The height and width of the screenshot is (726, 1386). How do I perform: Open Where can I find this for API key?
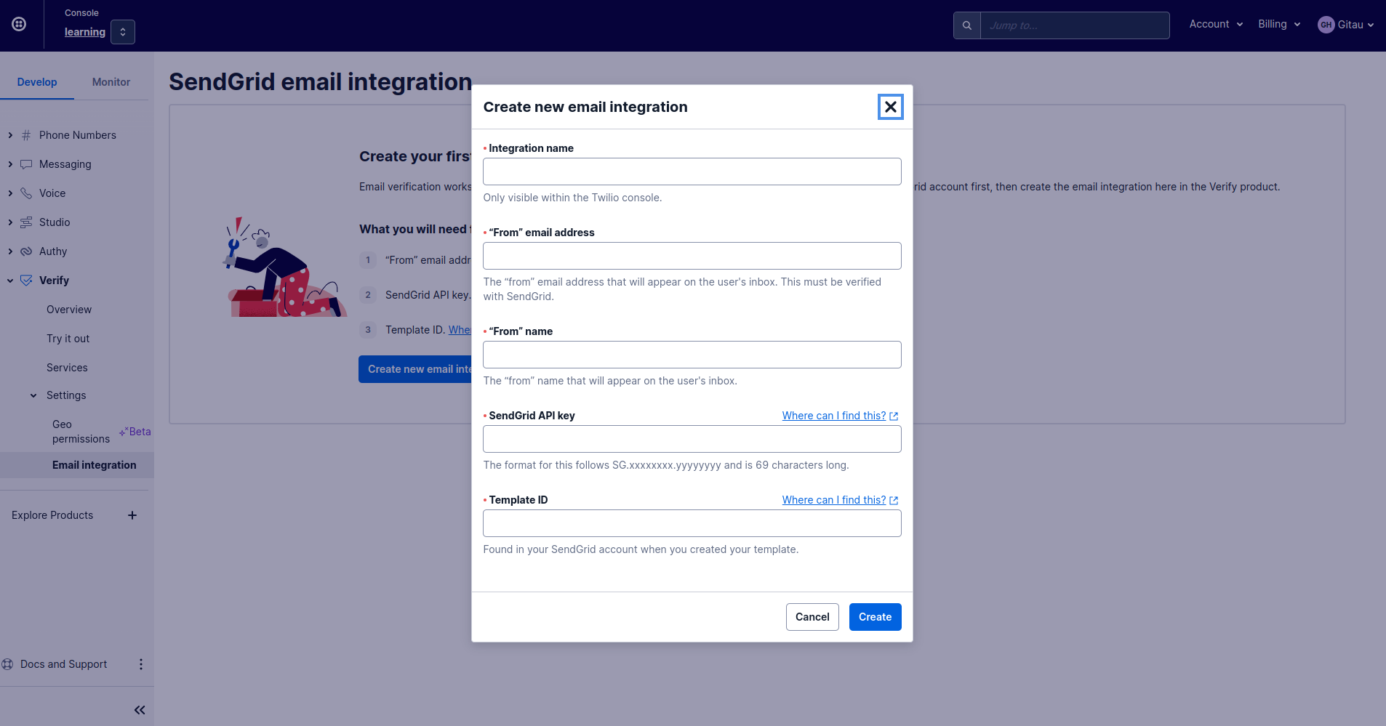coord(840,416)
